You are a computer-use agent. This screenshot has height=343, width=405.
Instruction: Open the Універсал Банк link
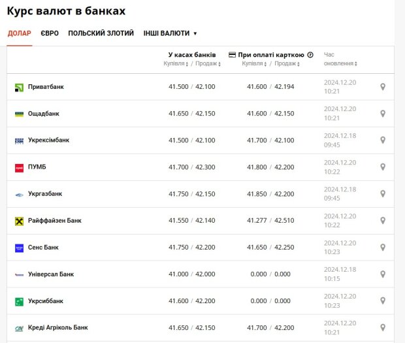pyautogui.click(x=51, y=274)
